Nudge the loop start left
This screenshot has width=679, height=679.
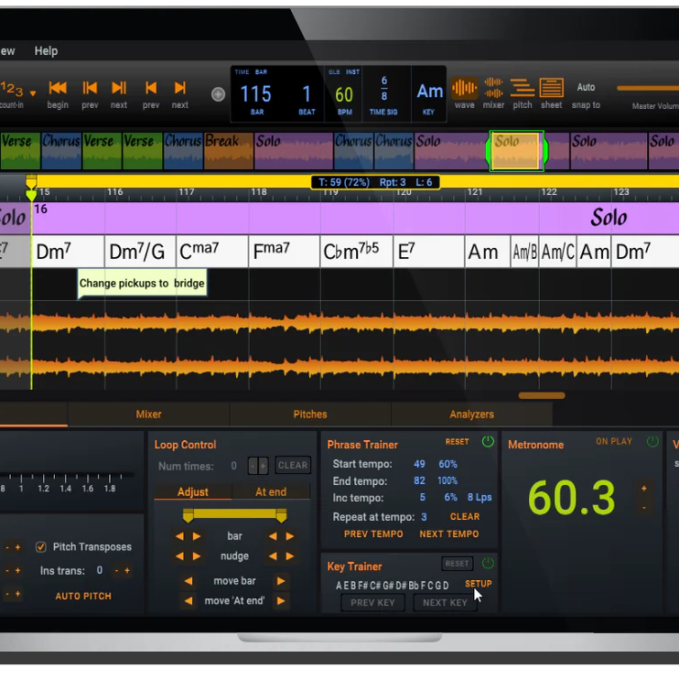[179, 556]
